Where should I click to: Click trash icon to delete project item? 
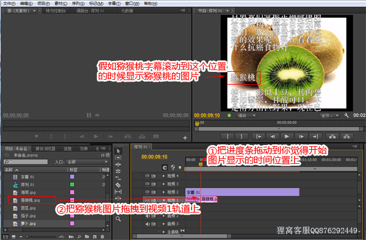click(x=102, y=237)
